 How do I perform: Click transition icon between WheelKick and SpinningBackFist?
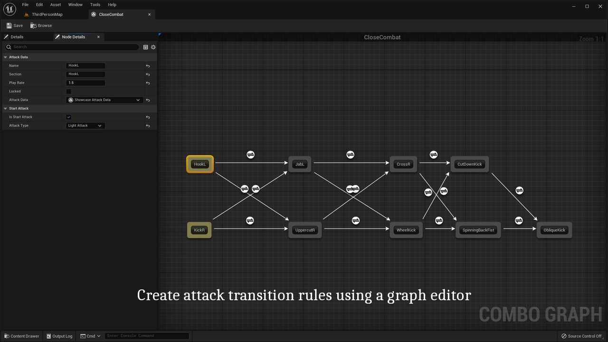[x=439, y=220]
